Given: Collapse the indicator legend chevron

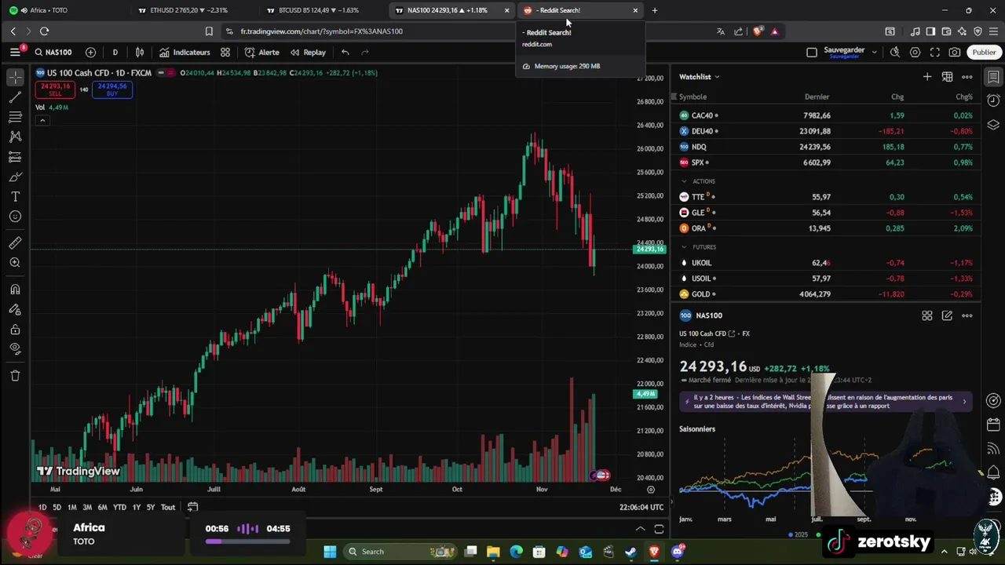Looking at the screenshot, I should [42, 120].
